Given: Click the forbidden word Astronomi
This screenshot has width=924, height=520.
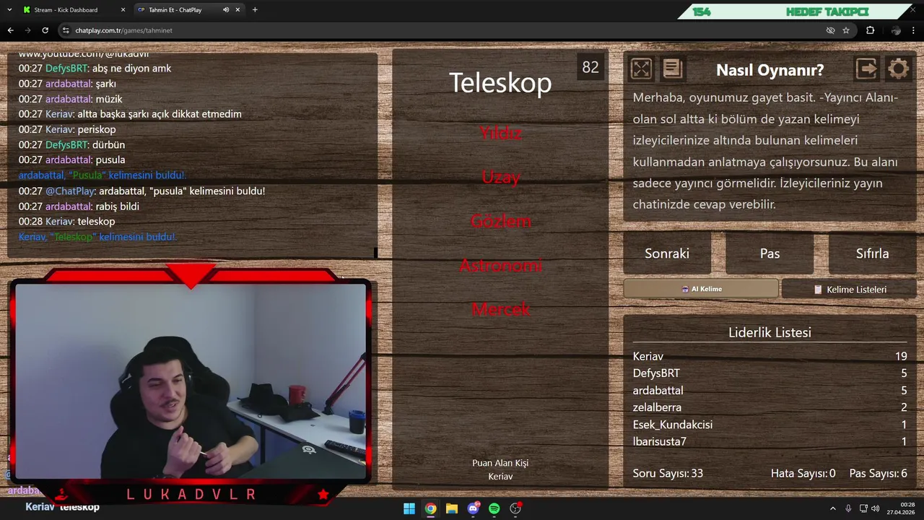Looking at the screenshot, I should (500, 265).
